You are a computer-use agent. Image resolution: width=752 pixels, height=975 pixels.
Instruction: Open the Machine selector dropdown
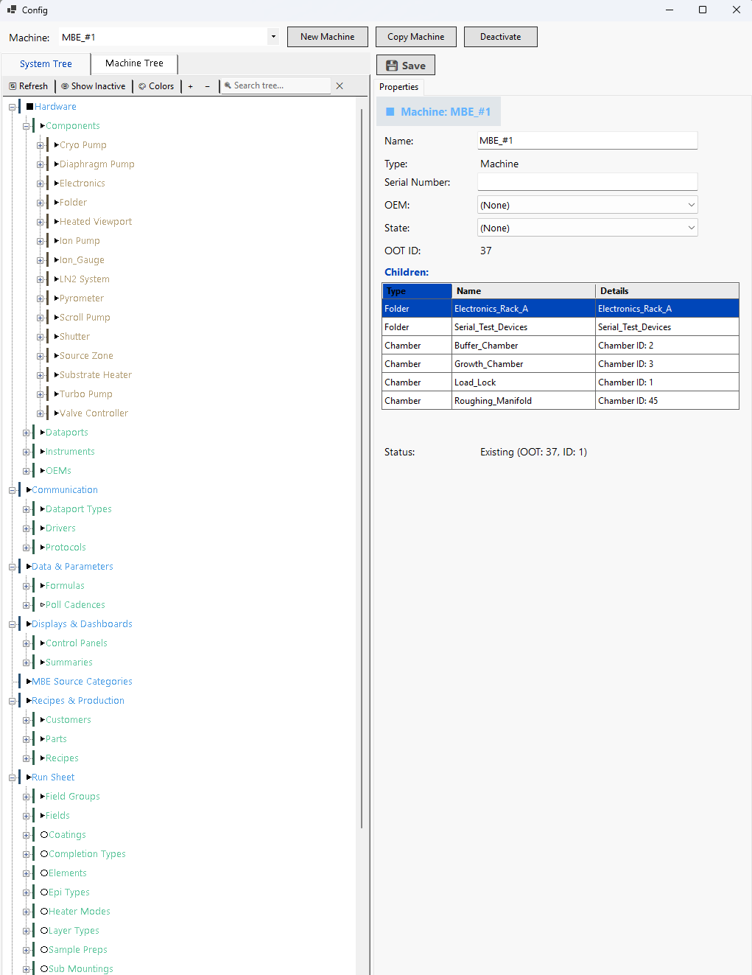pos(273,37)
